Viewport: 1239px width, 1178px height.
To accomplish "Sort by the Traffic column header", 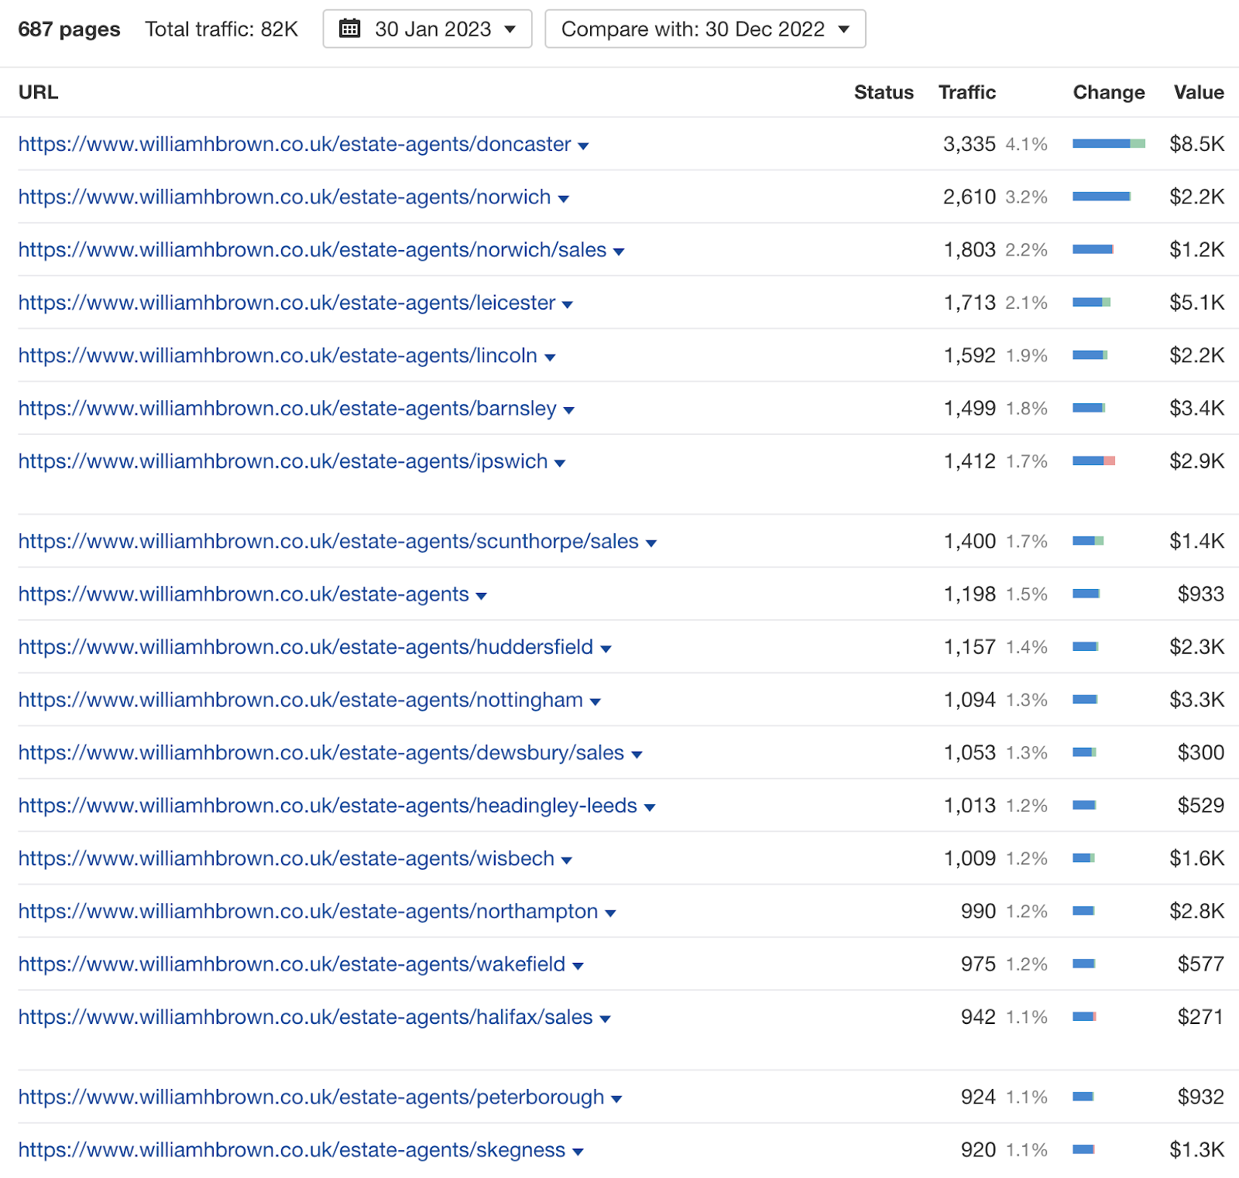I will pos(966,92).
